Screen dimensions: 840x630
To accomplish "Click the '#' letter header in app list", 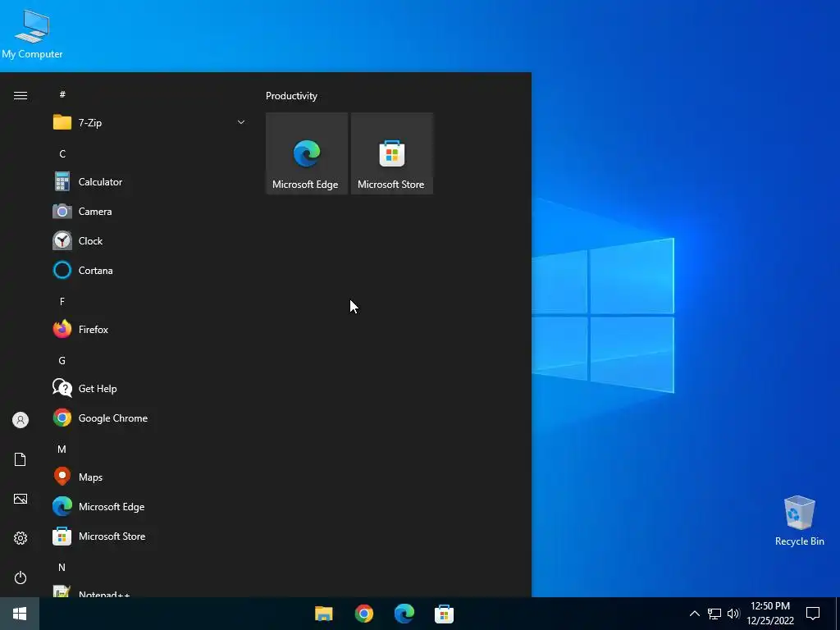I will coord(62,94).
